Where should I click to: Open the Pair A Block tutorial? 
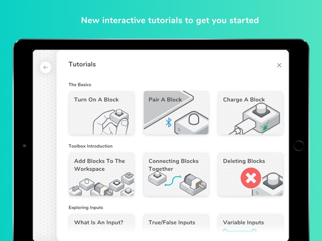[176, 113]
